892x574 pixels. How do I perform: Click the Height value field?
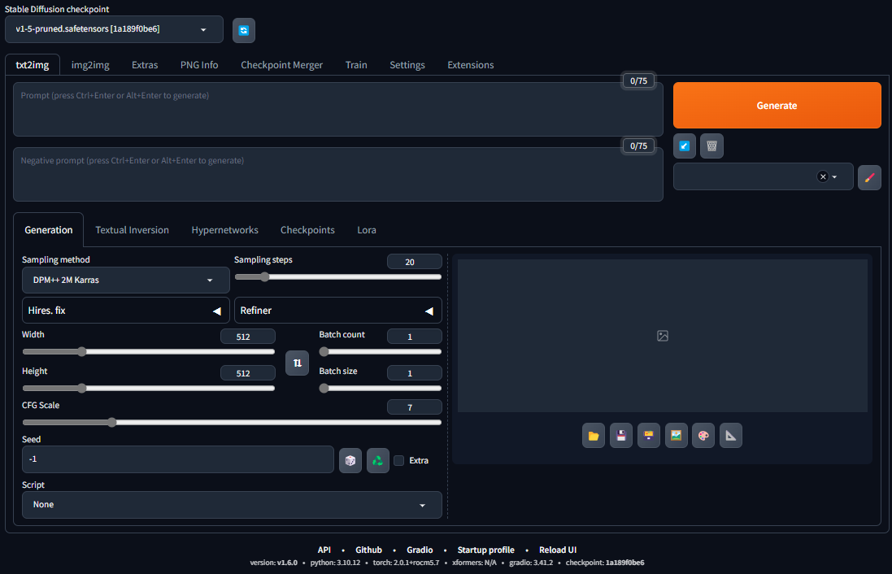click(247, 373)
